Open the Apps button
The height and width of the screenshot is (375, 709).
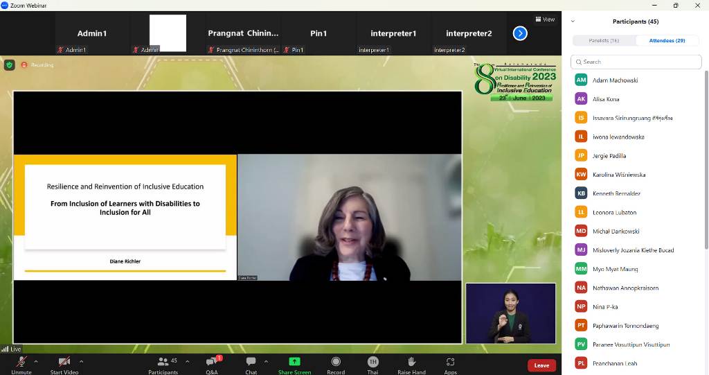coord(450,365)
